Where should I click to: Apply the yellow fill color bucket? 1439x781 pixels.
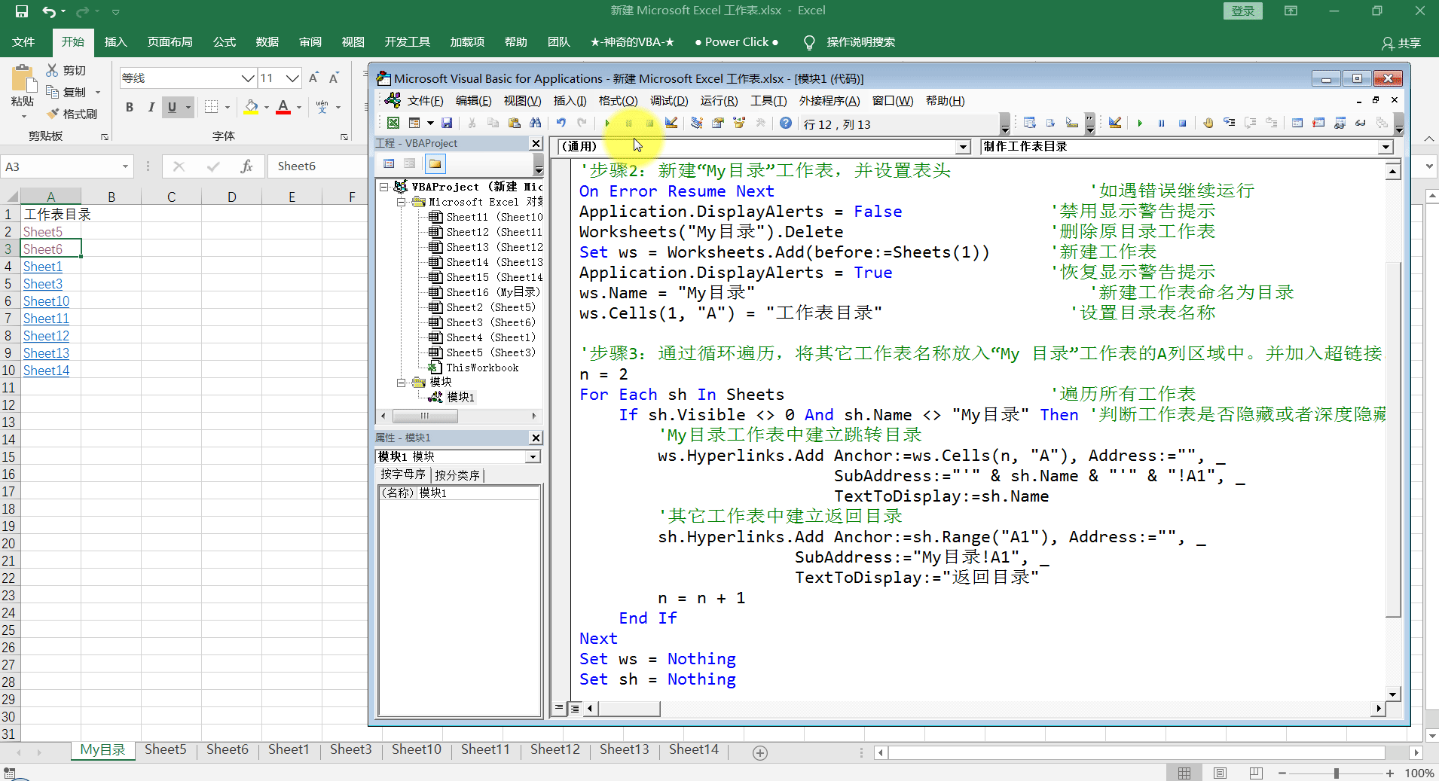(x=252, y=107)
